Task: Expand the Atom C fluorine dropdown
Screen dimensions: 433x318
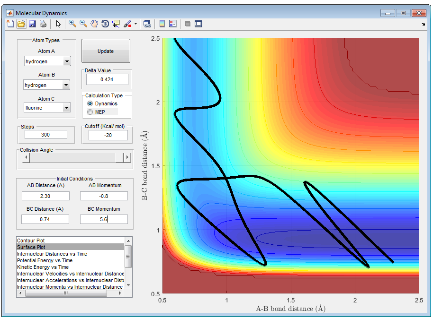Action: [x=66, y=108]
